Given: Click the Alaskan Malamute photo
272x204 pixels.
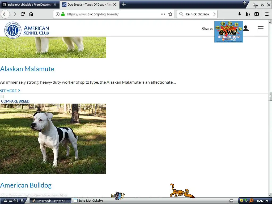Looking at the screenshot, I should 53,47.
